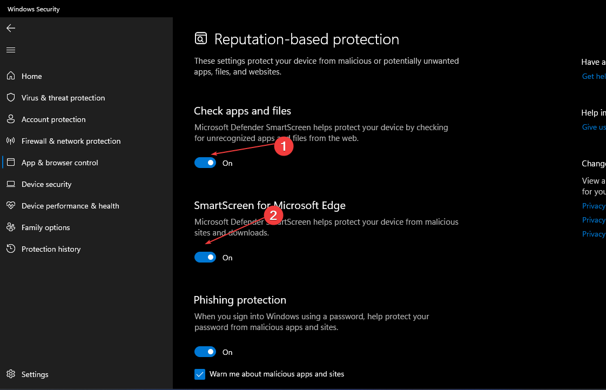
Task: Click the Get help link
Action: point(594,76)
